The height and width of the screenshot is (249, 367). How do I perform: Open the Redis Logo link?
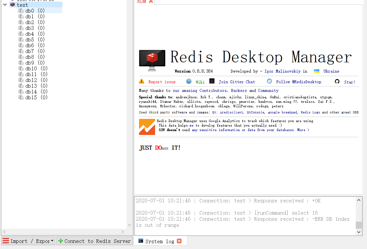(x=310, y=112)
